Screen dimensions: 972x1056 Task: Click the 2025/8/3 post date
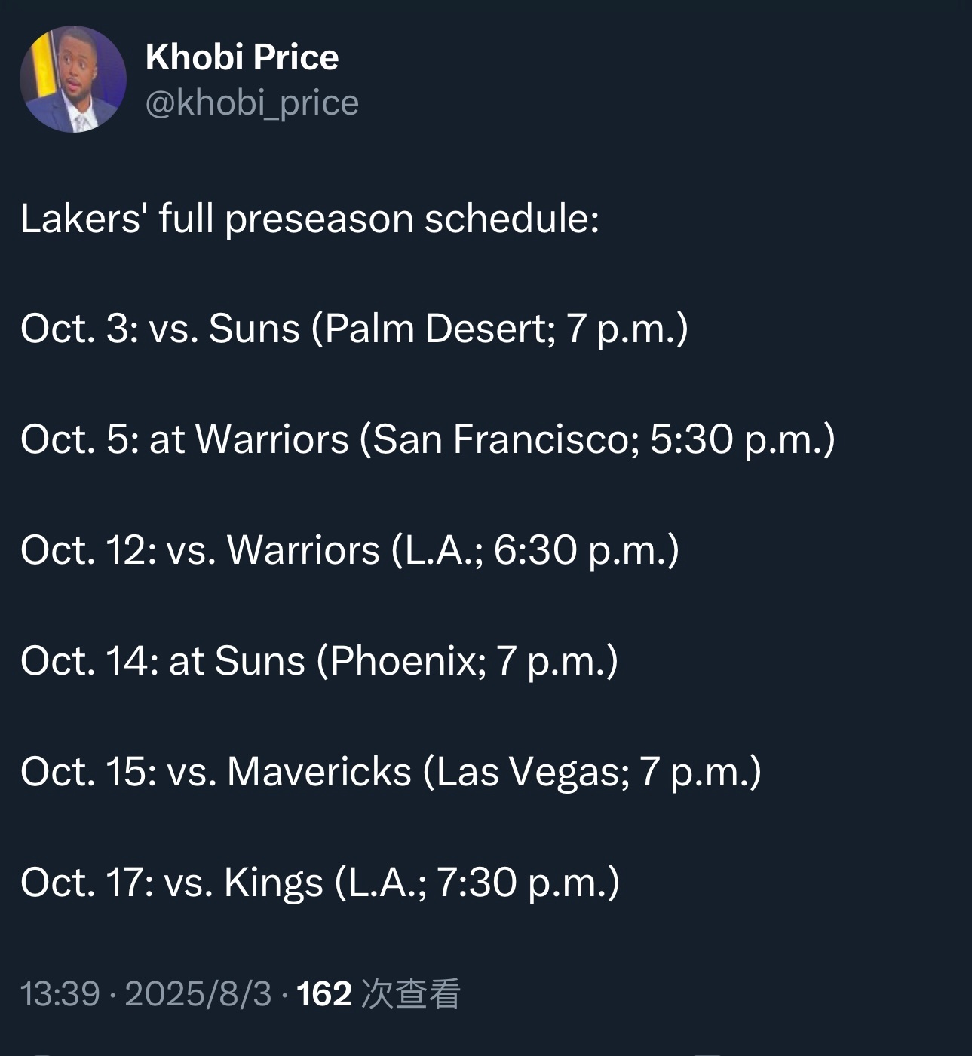[x=198, y=993]
